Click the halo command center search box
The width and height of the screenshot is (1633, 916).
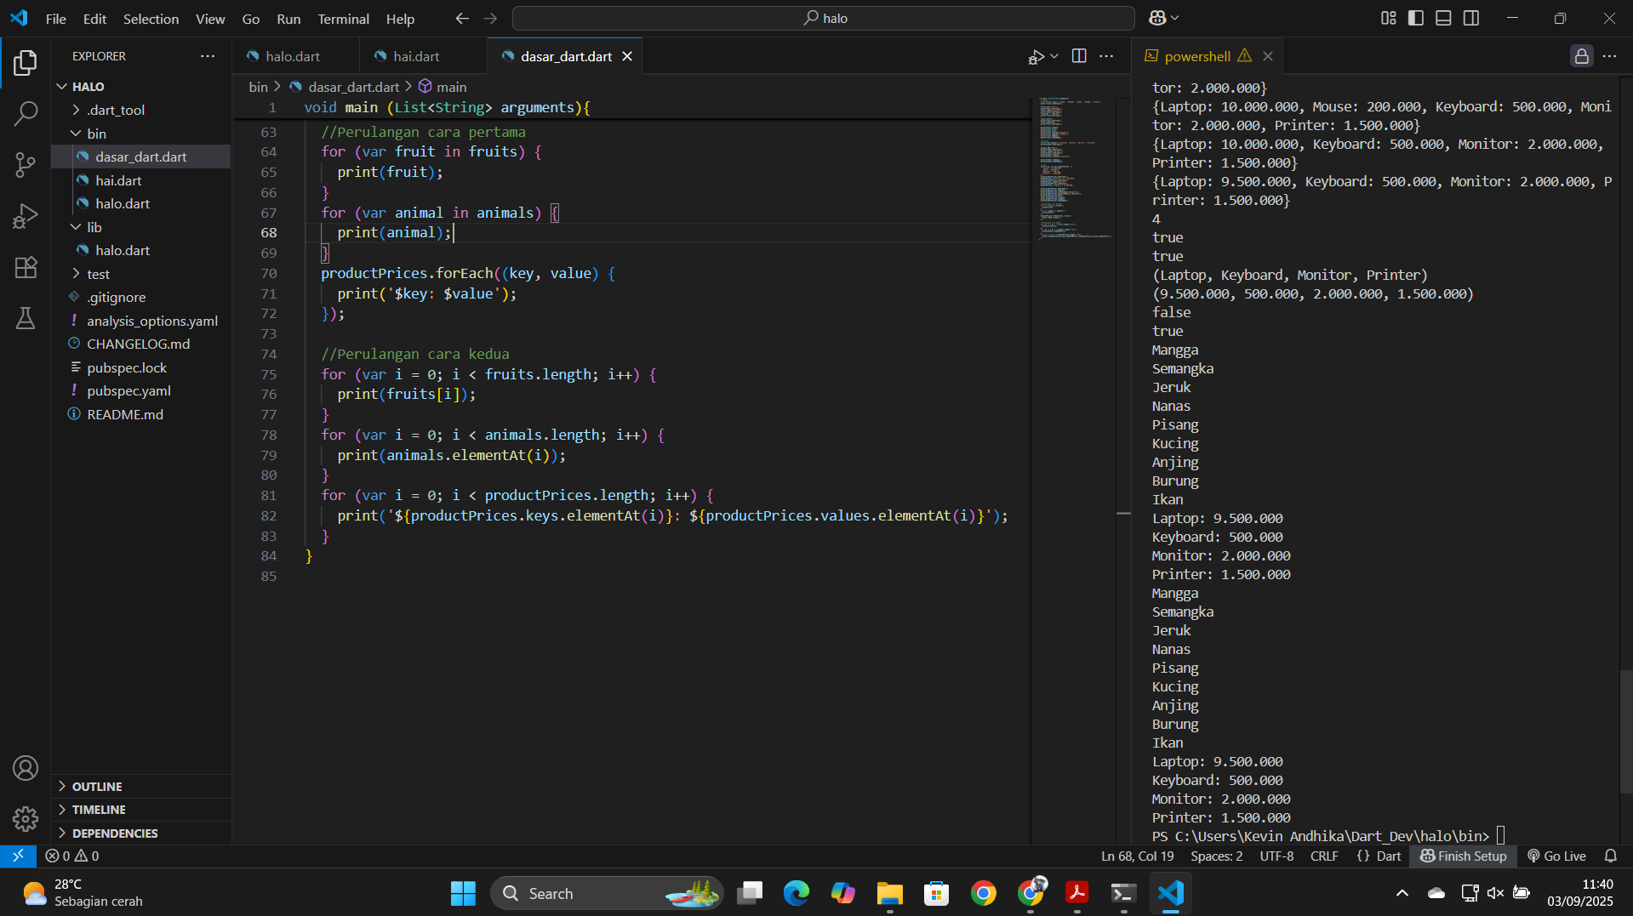pyautogui.click(x=823, y=18)
